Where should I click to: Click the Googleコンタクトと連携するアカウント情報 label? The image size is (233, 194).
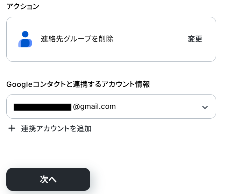tap(78, 84)
